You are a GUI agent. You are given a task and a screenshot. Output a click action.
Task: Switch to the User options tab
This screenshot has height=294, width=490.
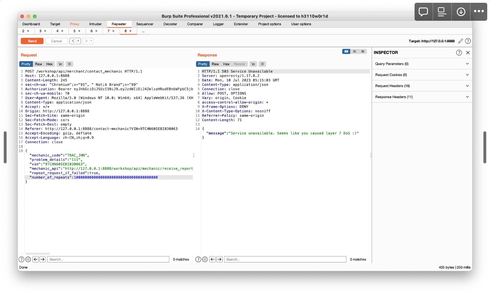[x=301, y=24]
